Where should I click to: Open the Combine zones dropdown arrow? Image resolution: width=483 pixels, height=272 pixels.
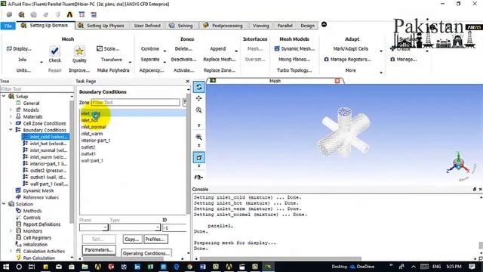(x=165, y=51)
